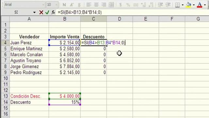Image resolution: width=209 pixels, height=118 pixels.
Task: Decrease decimal places
Action: [151, 5]
